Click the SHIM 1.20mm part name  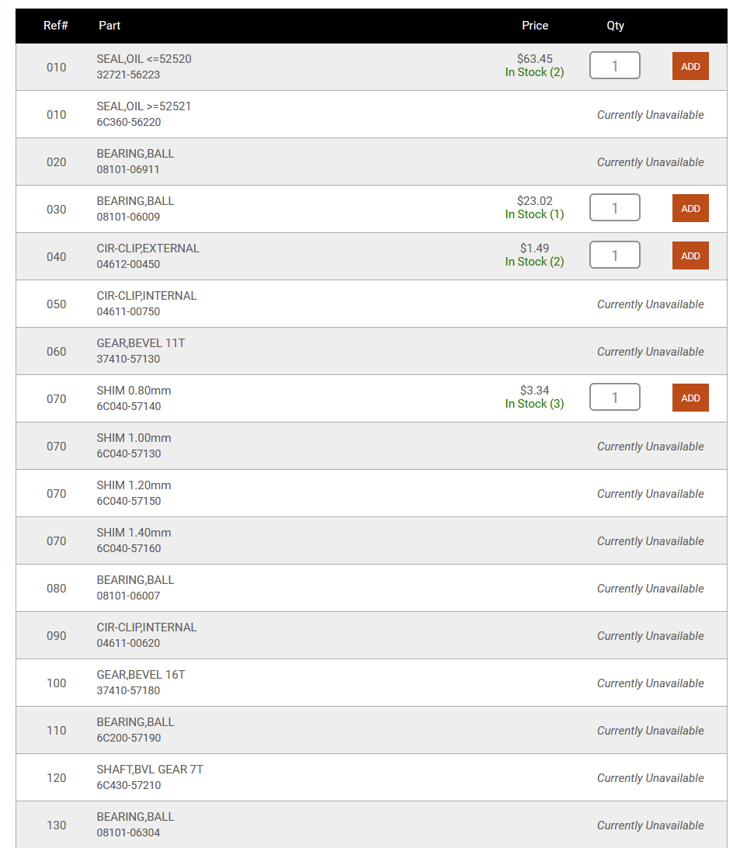click(134, 485)
